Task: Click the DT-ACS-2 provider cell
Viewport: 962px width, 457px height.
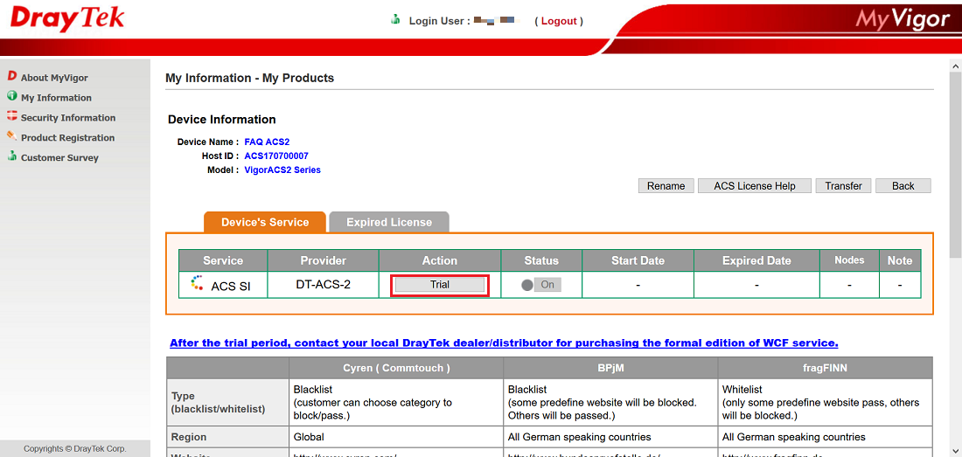Action: pos(324,285)
